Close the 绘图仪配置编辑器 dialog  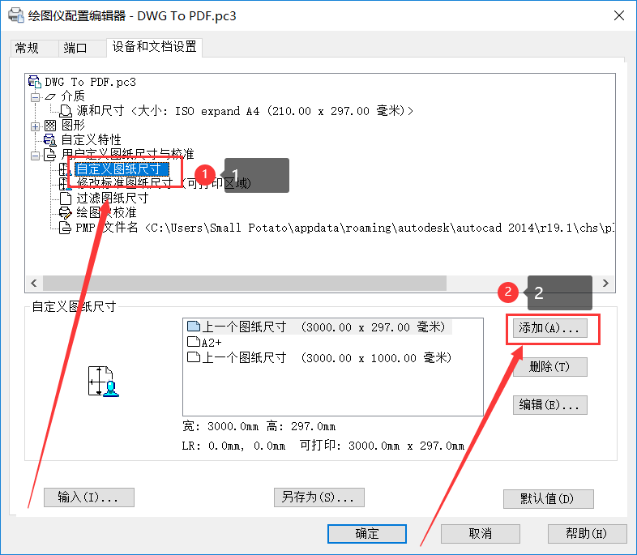click(618, 15)
